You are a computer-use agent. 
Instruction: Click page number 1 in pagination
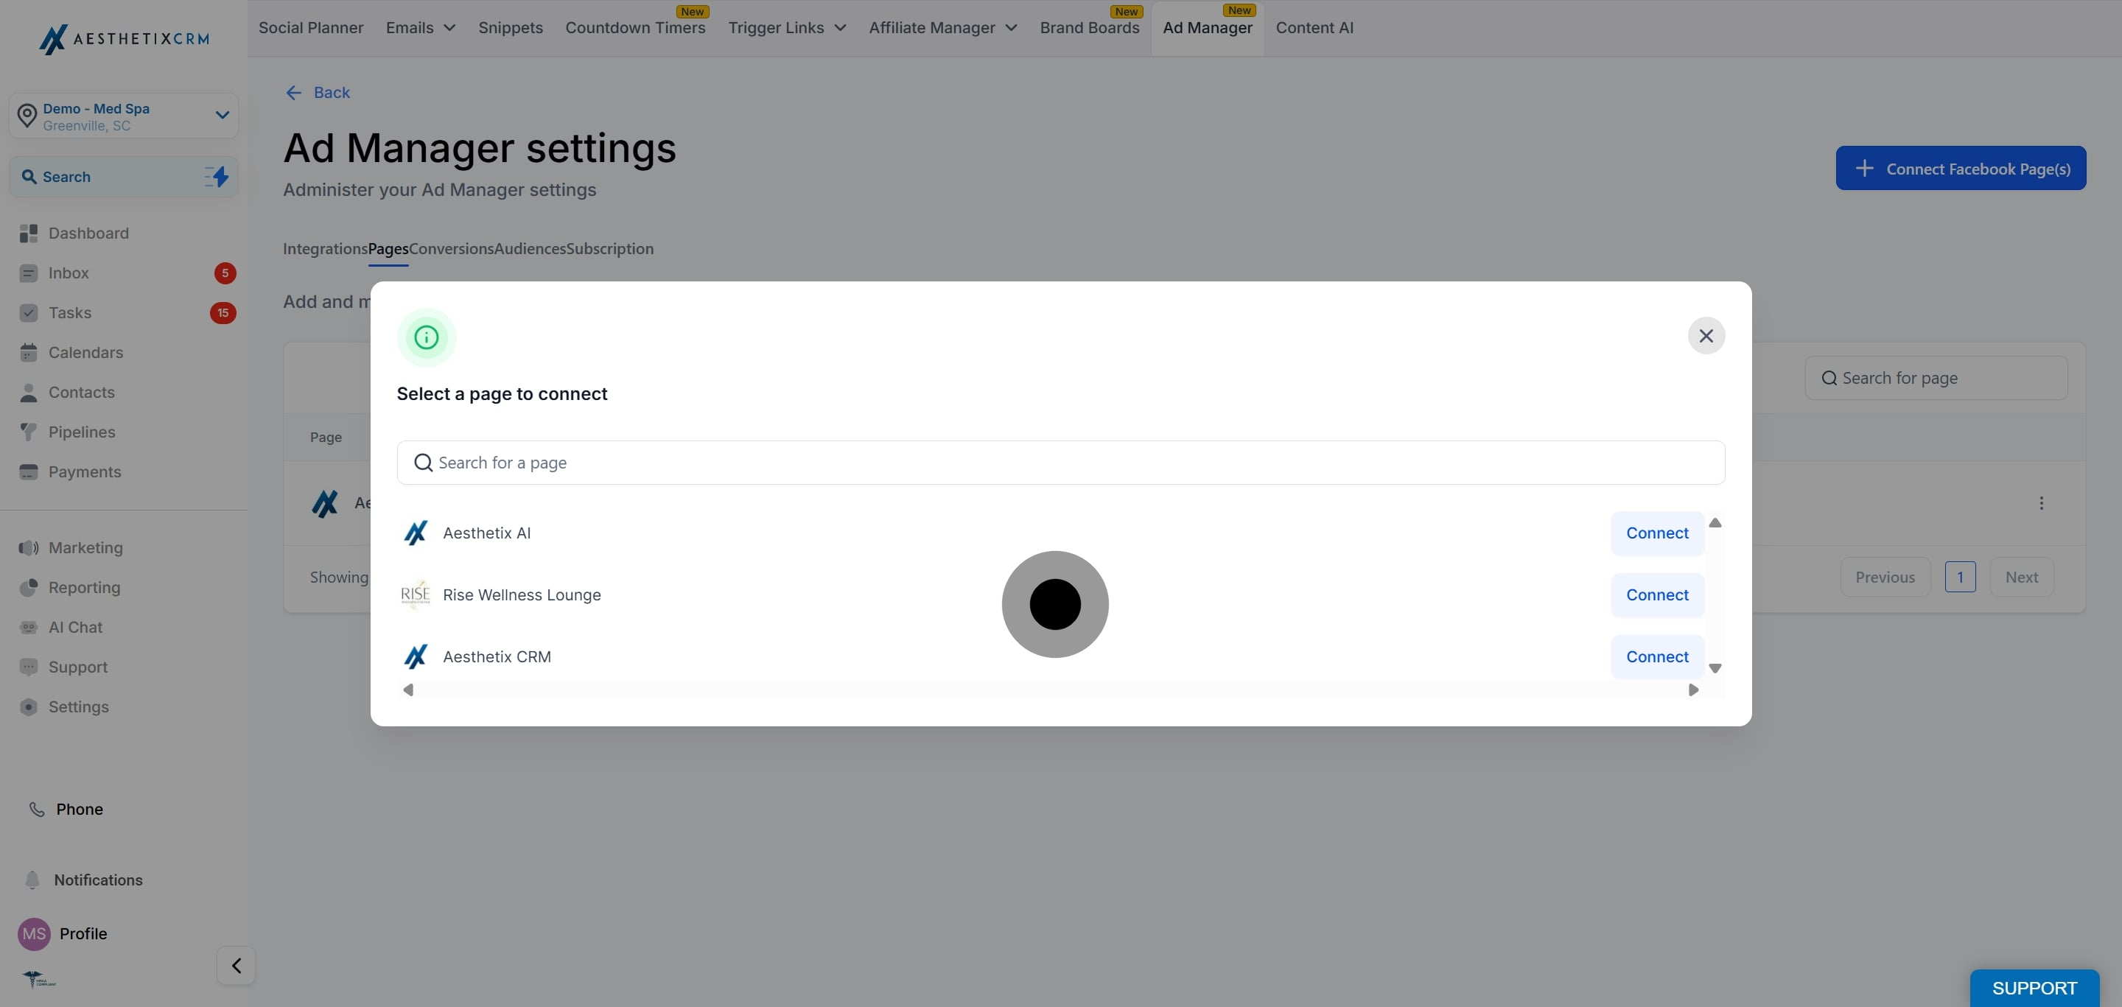(x=1960, y=578)
